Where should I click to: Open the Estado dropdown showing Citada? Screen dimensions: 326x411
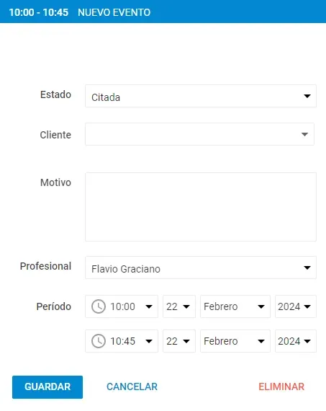(x=201, y=96)
